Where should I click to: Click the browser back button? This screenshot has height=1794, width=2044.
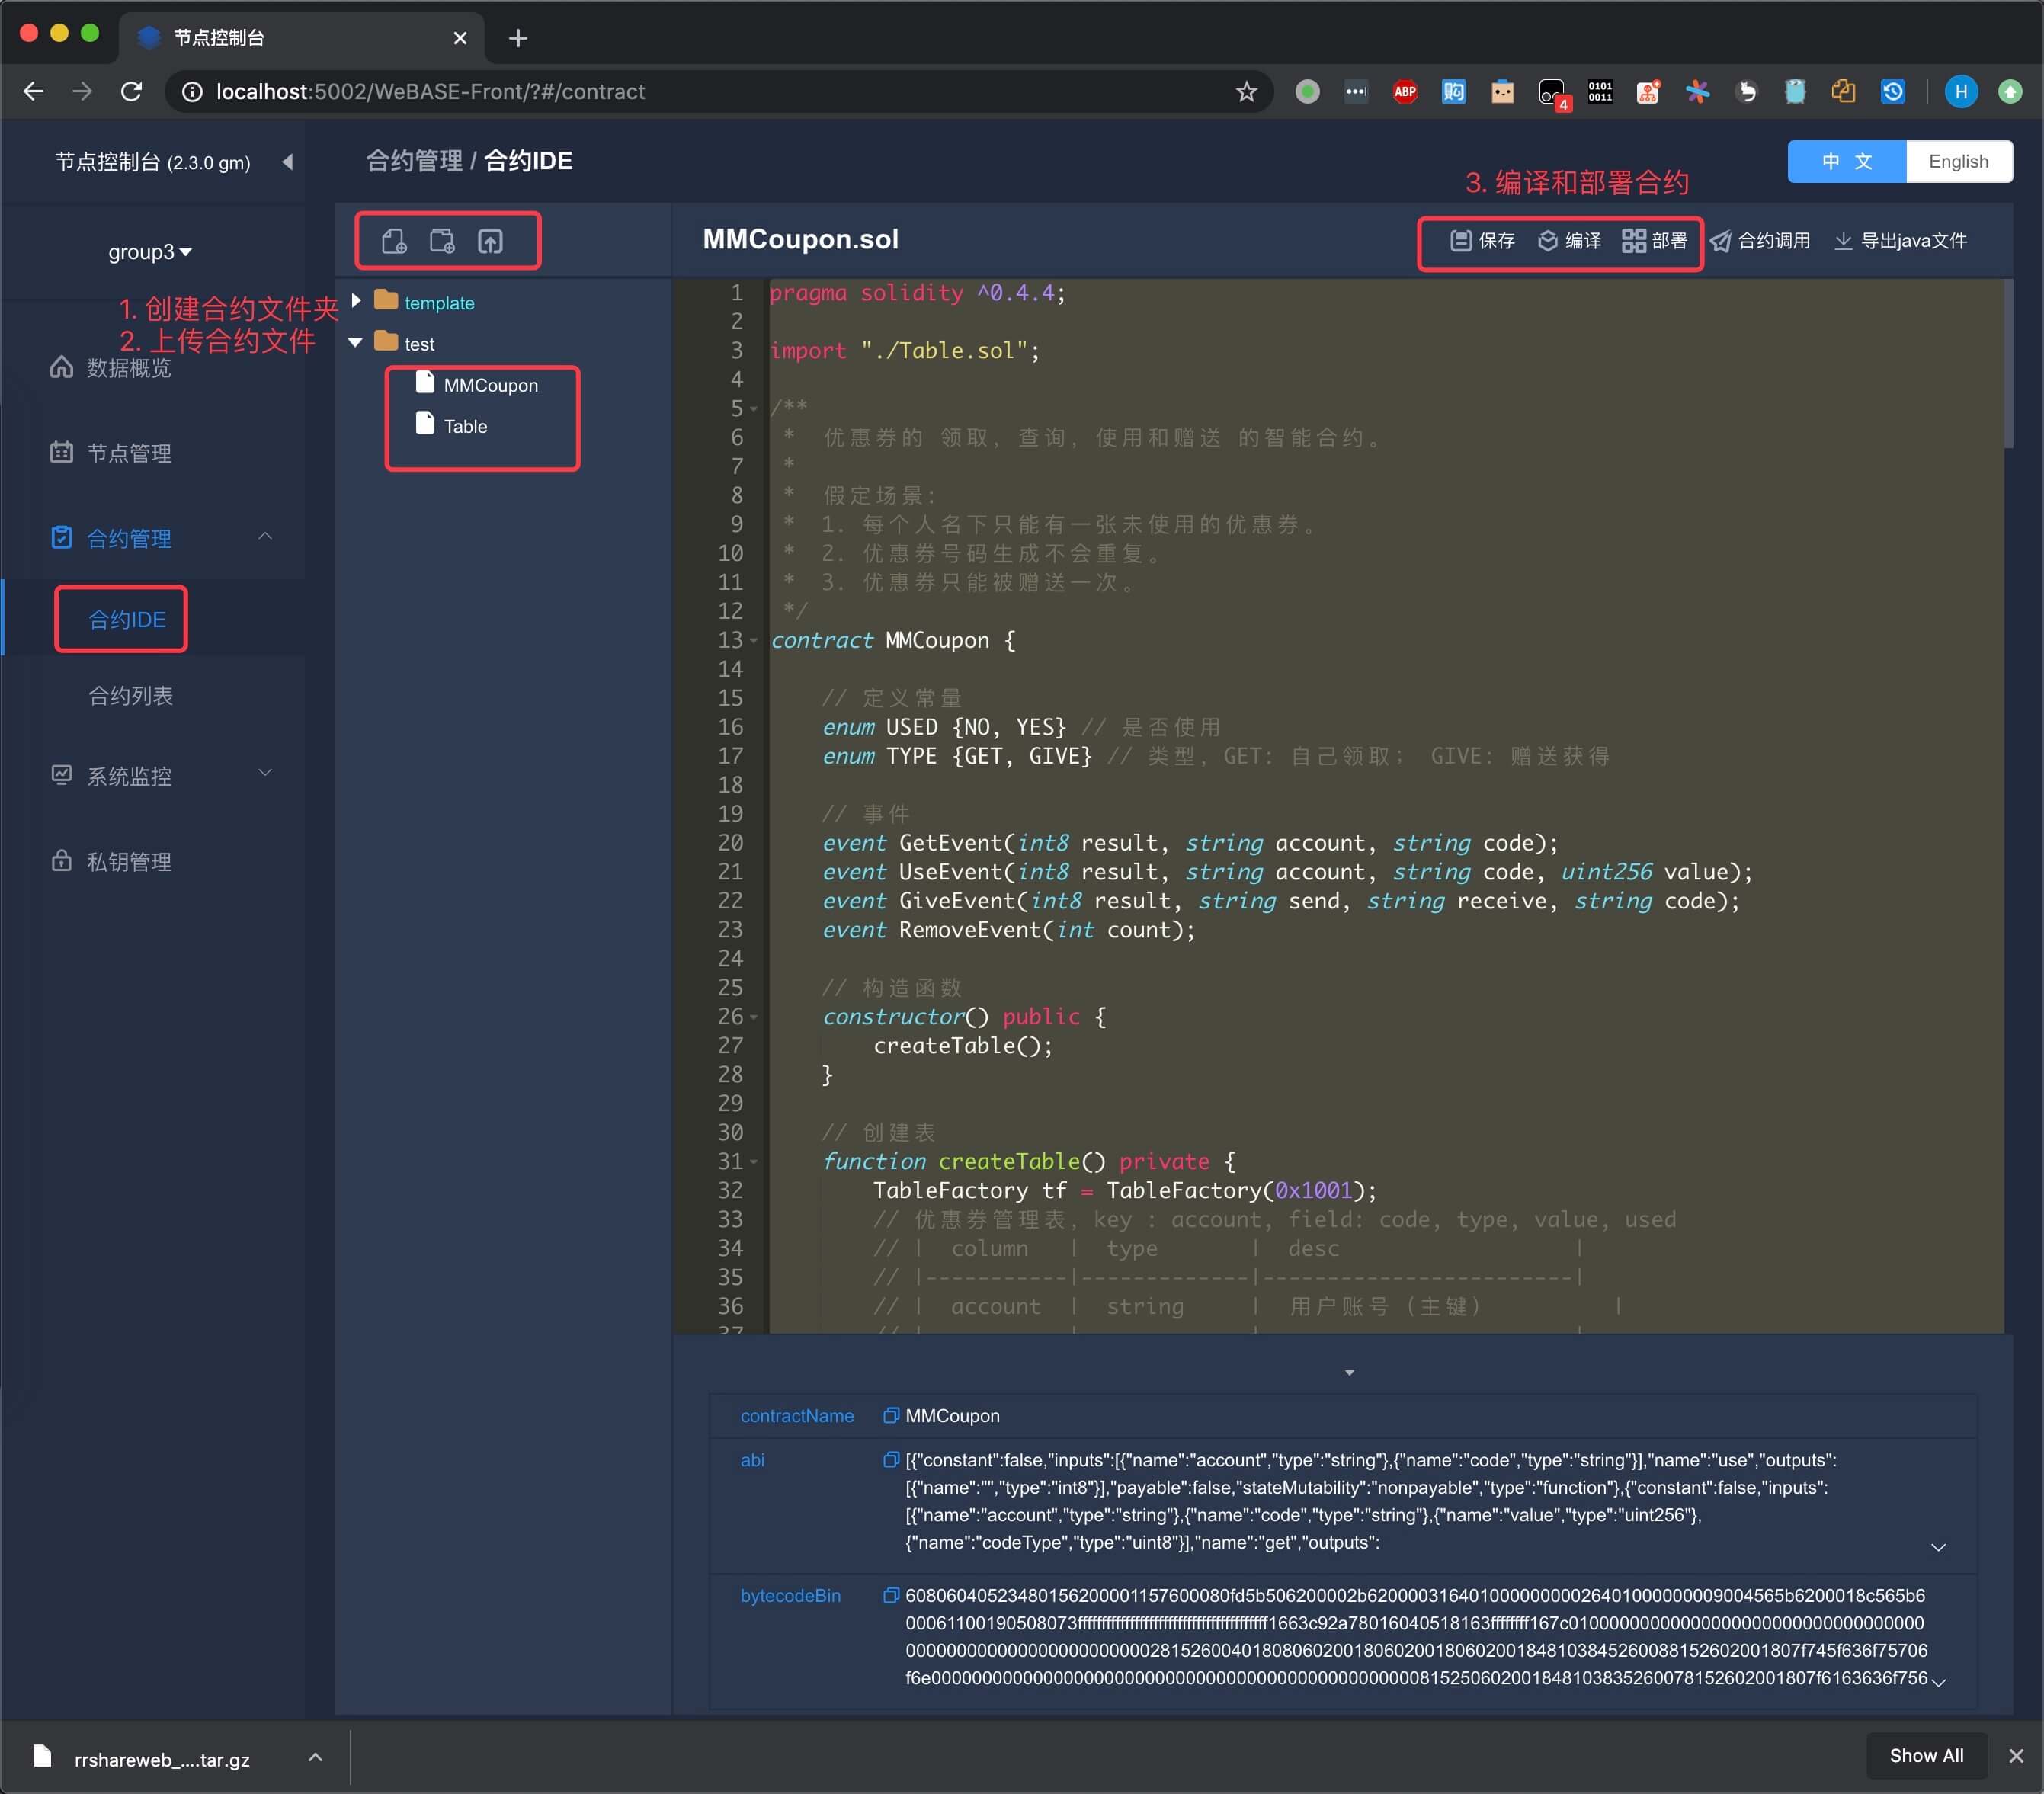click(x=34, y=92)
